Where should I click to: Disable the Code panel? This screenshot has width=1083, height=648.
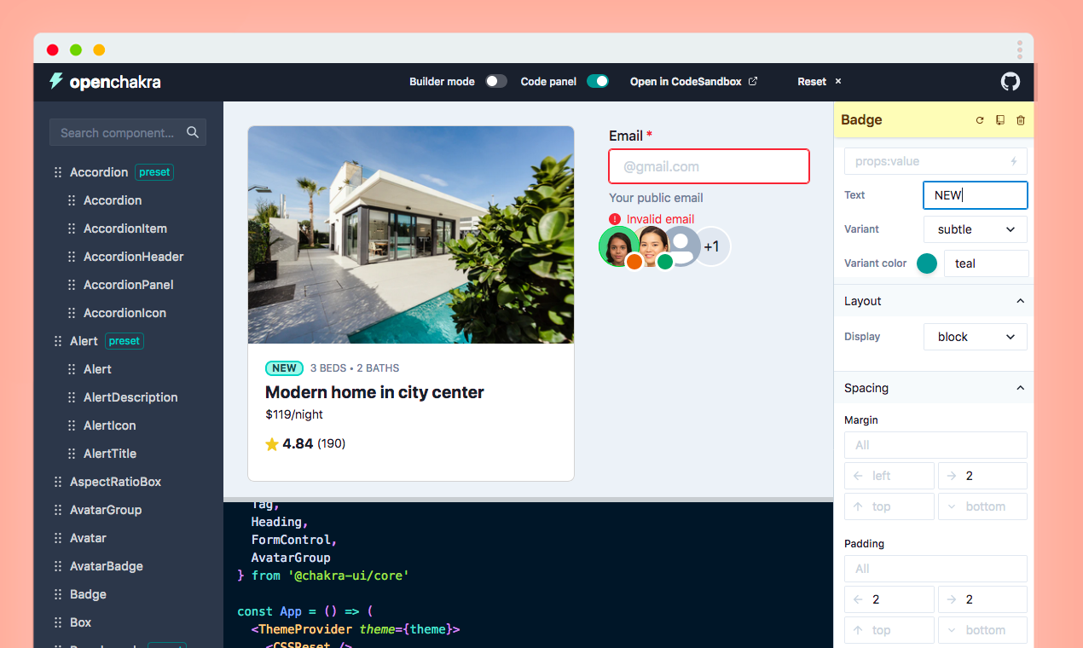point(597,81)
